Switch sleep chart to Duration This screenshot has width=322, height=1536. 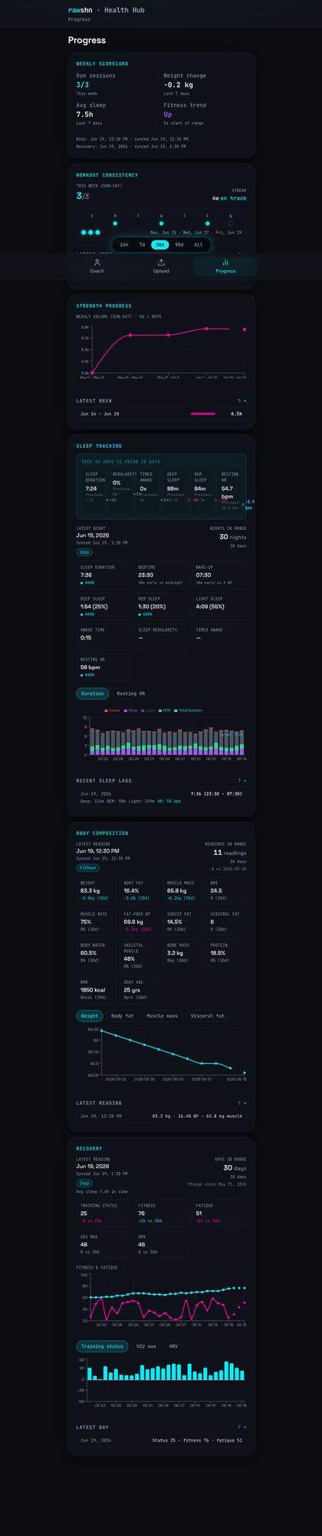[92, 694]
